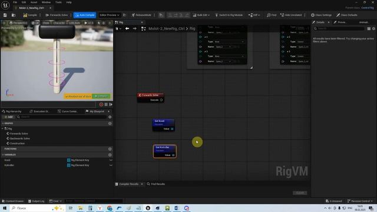The width and height of the screenshot is (377, 212).
Task: Open My Blueprint settings gear
Action: [x=110, y=117]
